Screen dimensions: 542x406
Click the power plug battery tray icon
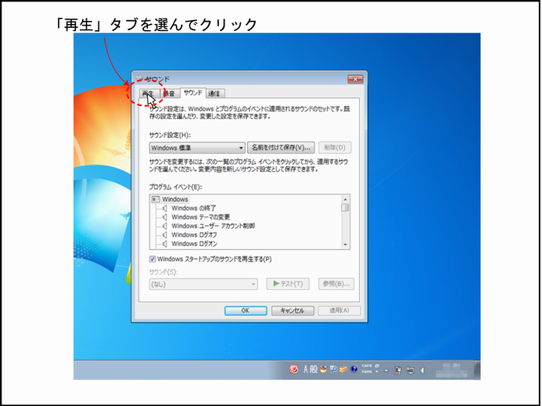[398, 370]
